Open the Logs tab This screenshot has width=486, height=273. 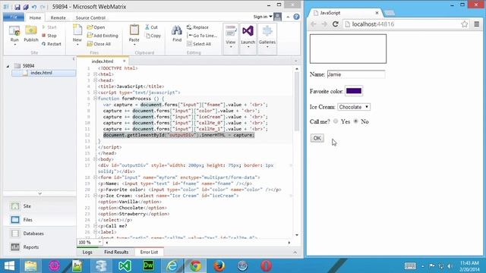87,253
